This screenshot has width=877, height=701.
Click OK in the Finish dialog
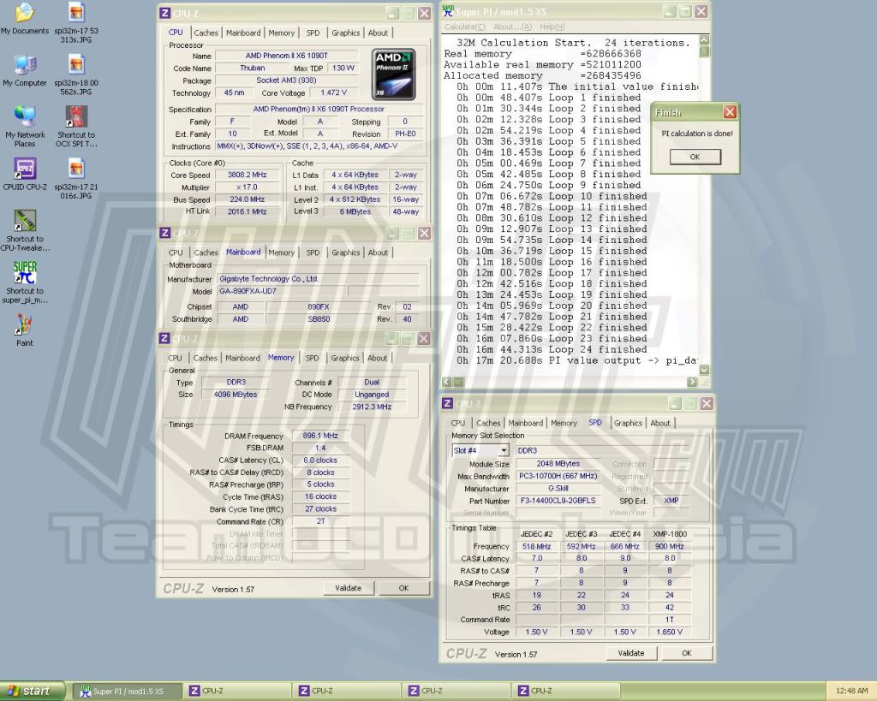[x=695, y=157]
